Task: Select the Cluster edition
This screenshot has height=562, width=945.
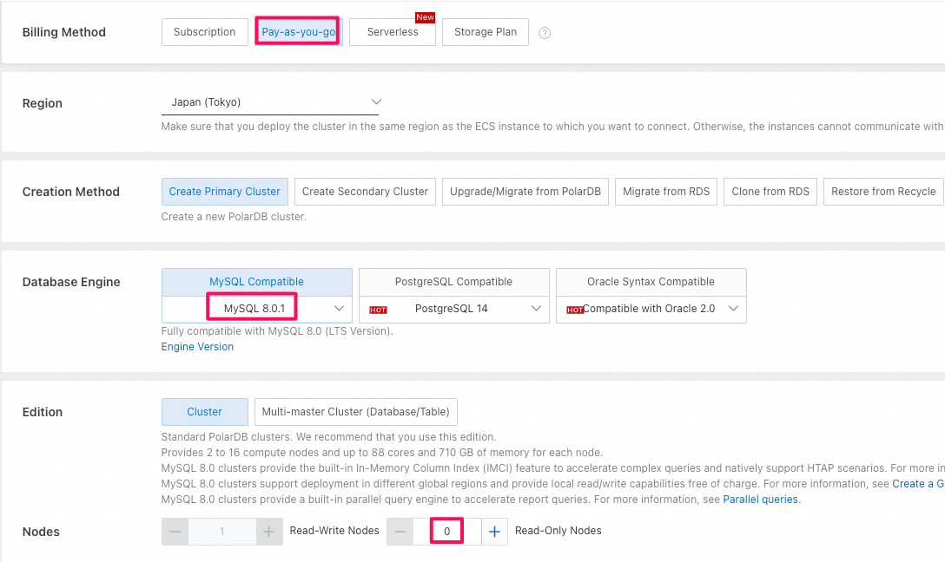Action: coord(204,412)
